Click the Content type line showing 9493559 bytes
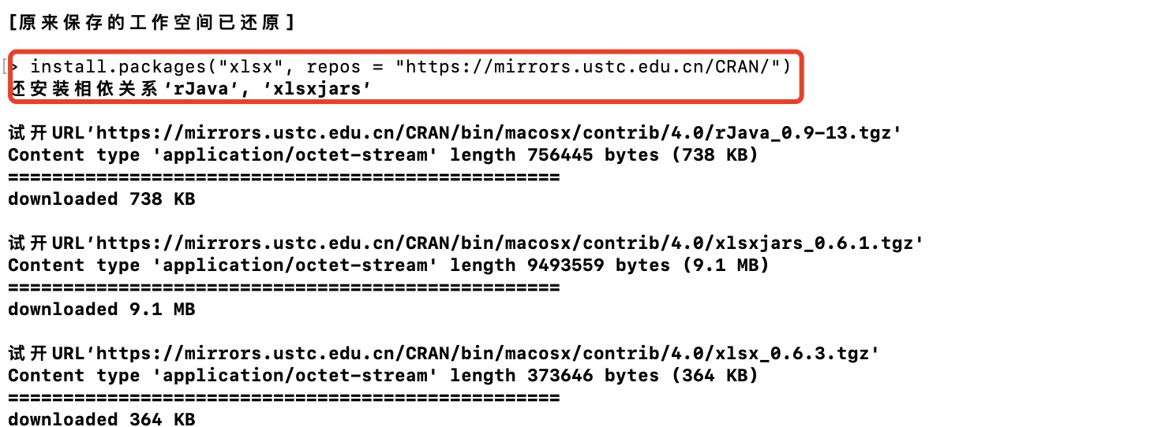This screenshot has height=427, width=1165. coord(388,265)
